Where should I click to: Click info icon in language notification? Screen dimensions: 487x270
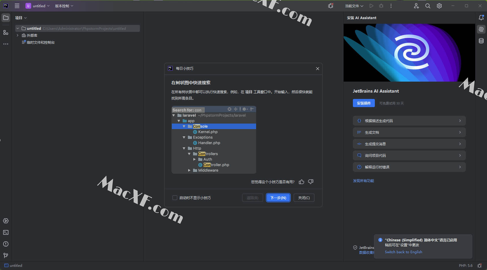pyautogui.click(x=380, y=240)
